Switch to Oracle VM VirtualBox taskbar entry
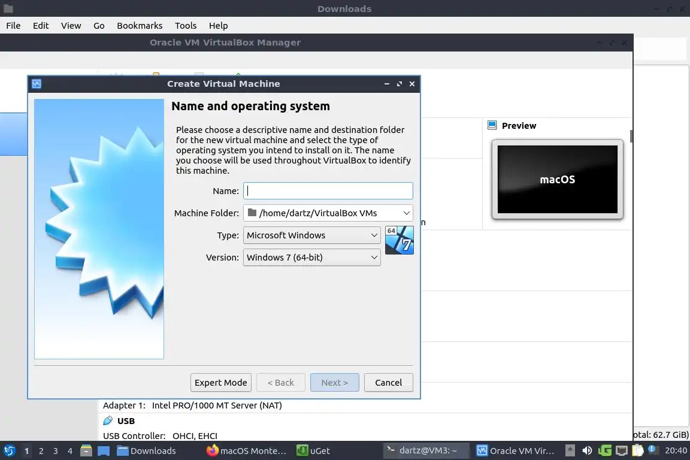 (515, 450)
